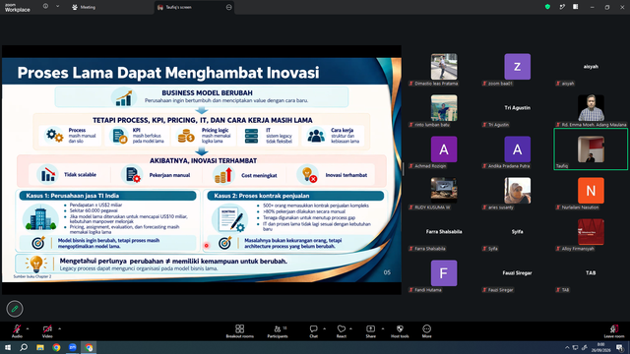Screen dimensions: 630x354
Task: Click the meeting info icon
Action: click(46, 7)
